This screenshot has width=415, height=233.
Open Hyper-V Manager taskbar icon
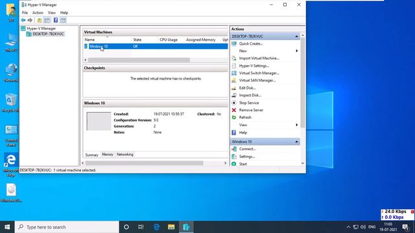pos(186,227)
